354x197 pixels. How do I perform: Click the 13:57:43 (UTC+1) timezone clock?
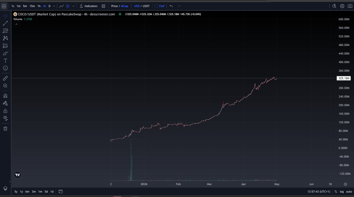(319, 192)
